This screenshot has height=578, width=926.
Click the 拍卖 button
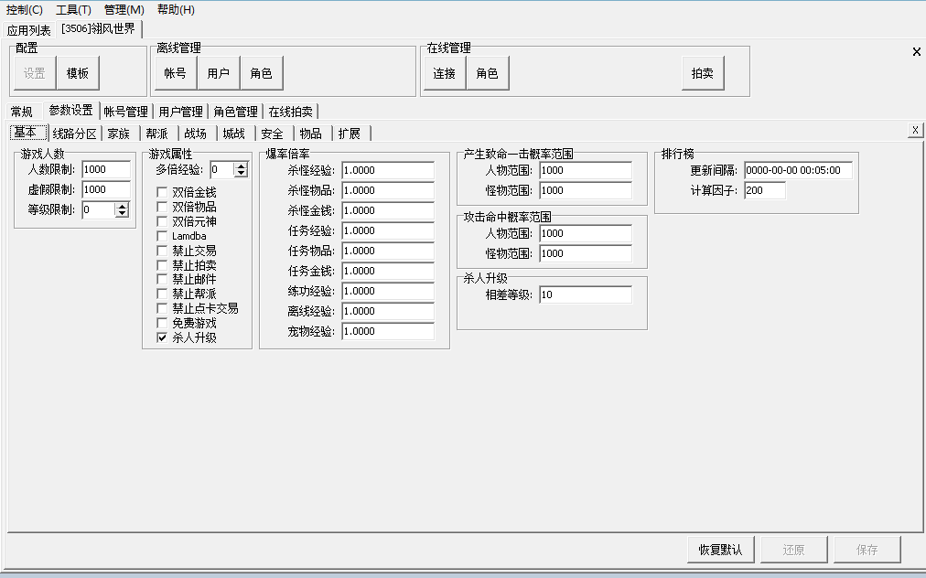[x=702, y=73]
